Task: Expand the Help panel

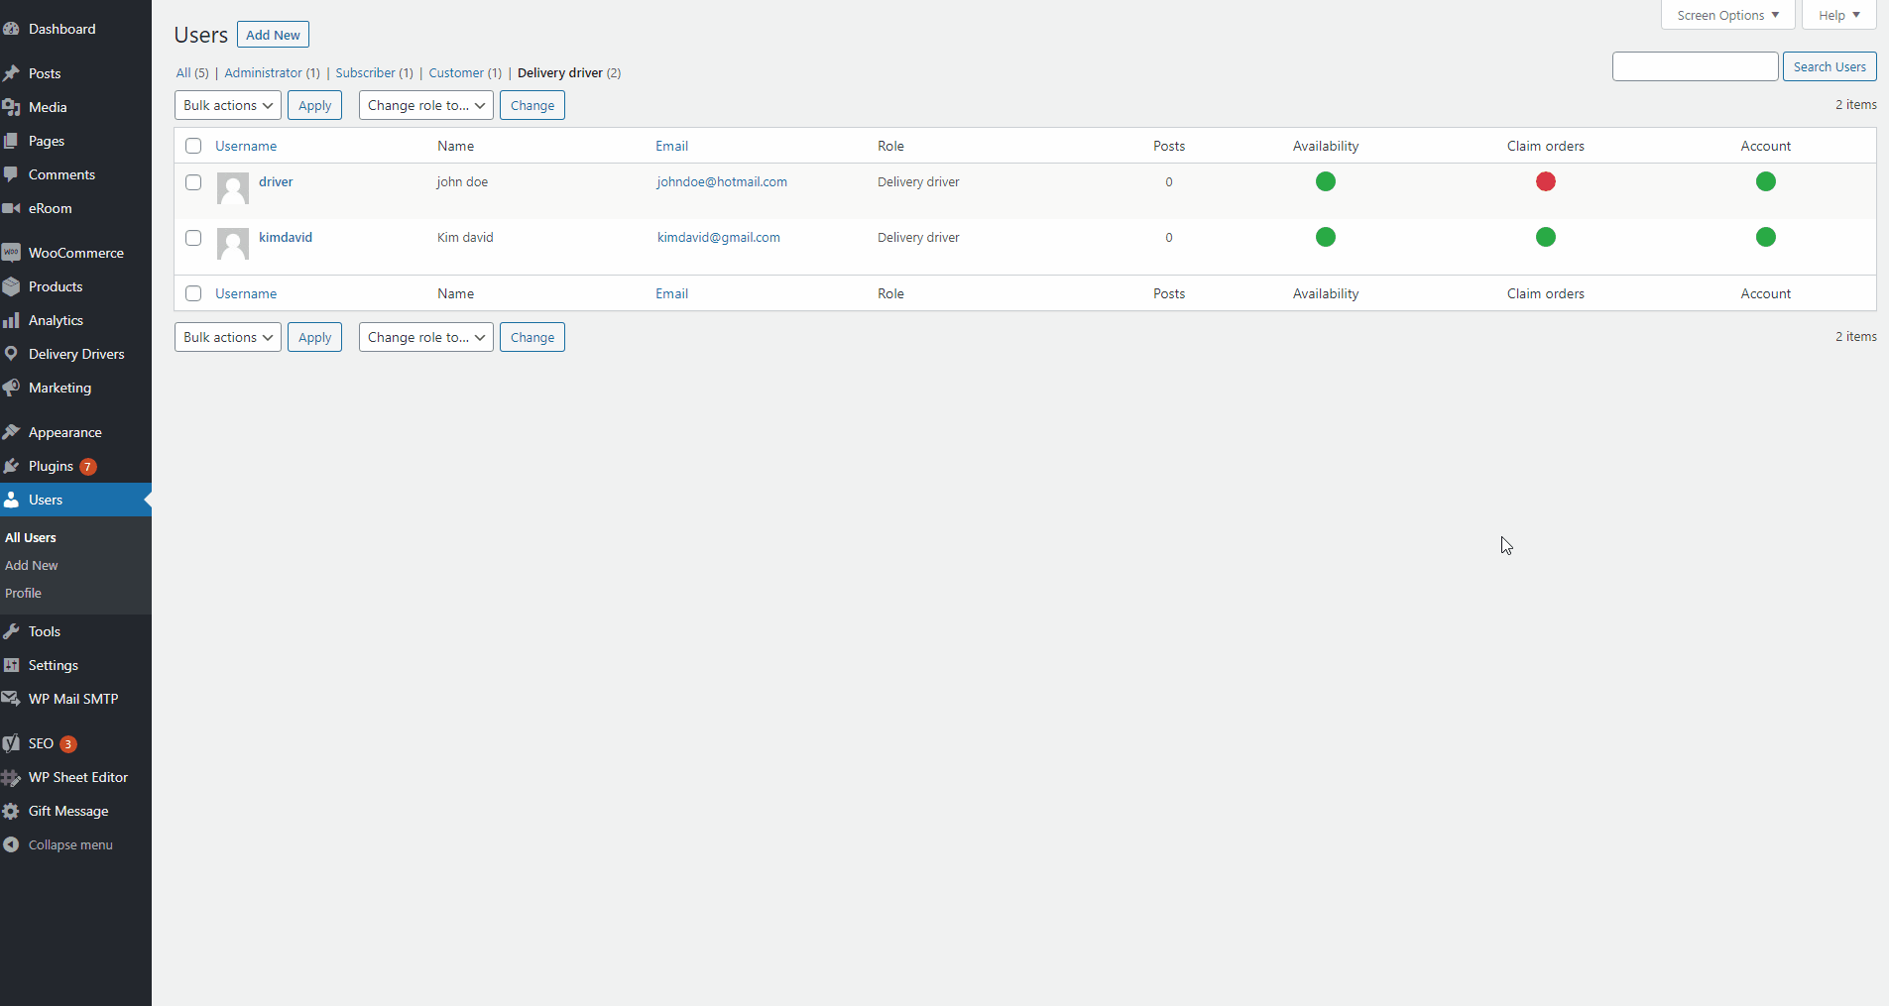Action: coord(1839,15)
